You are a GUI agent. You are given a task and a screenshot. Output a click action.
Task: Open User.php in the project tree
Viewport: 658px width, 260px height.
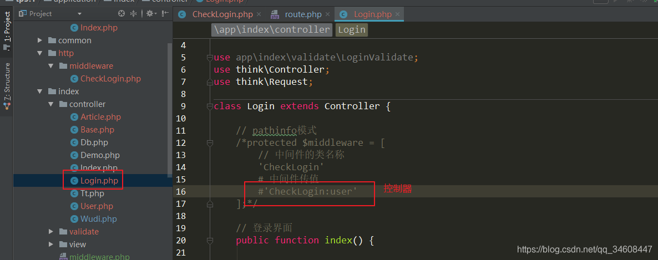[97, 206]
